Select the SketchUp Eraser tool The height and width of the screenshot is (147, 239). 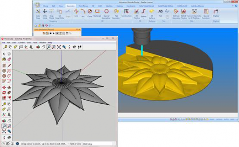(x=9, y=59)
